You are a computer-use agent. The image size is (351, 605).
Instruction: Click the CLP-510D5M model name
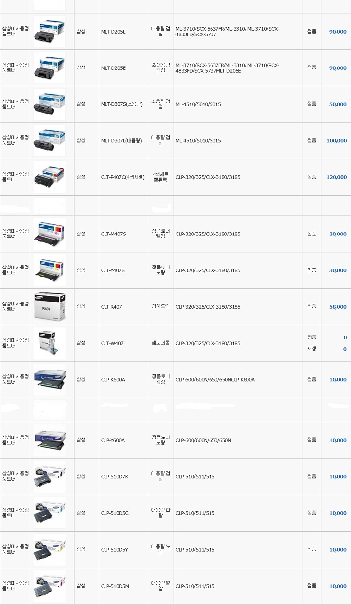tap(115, 586)
